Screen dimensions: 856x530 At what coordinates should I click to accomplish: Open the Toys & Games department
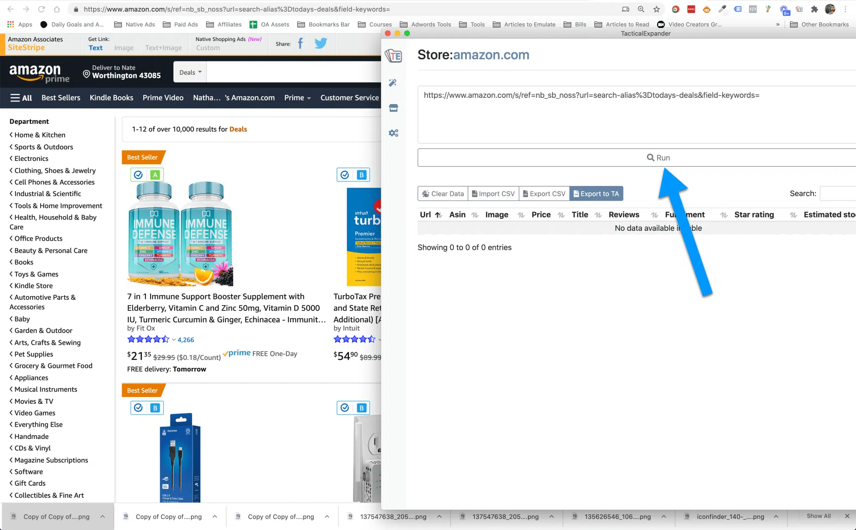36,274
